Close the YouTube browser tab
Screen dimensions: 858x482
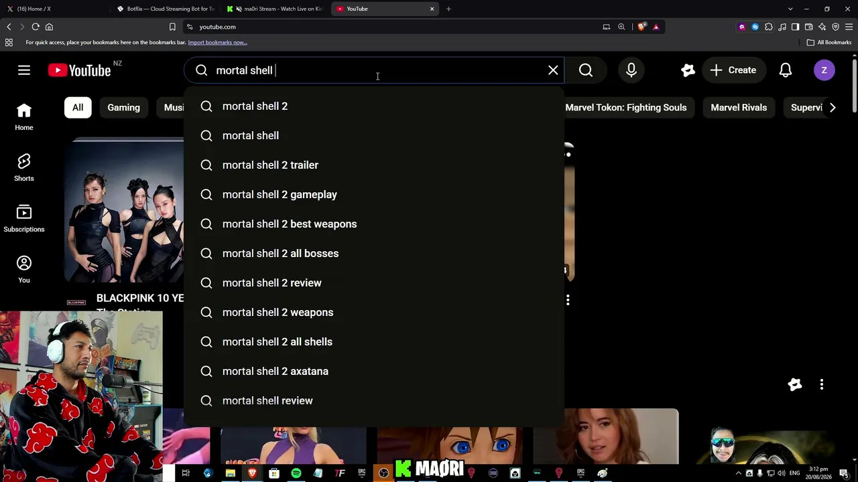click(432, 9)
